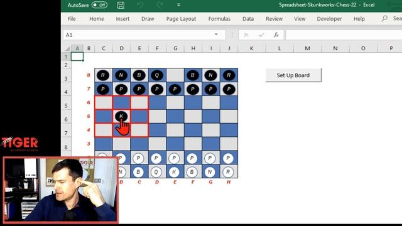The width and height of the screenshot is (402, 226).
Task: Click the Save disk icon
Action: [121, 5]
